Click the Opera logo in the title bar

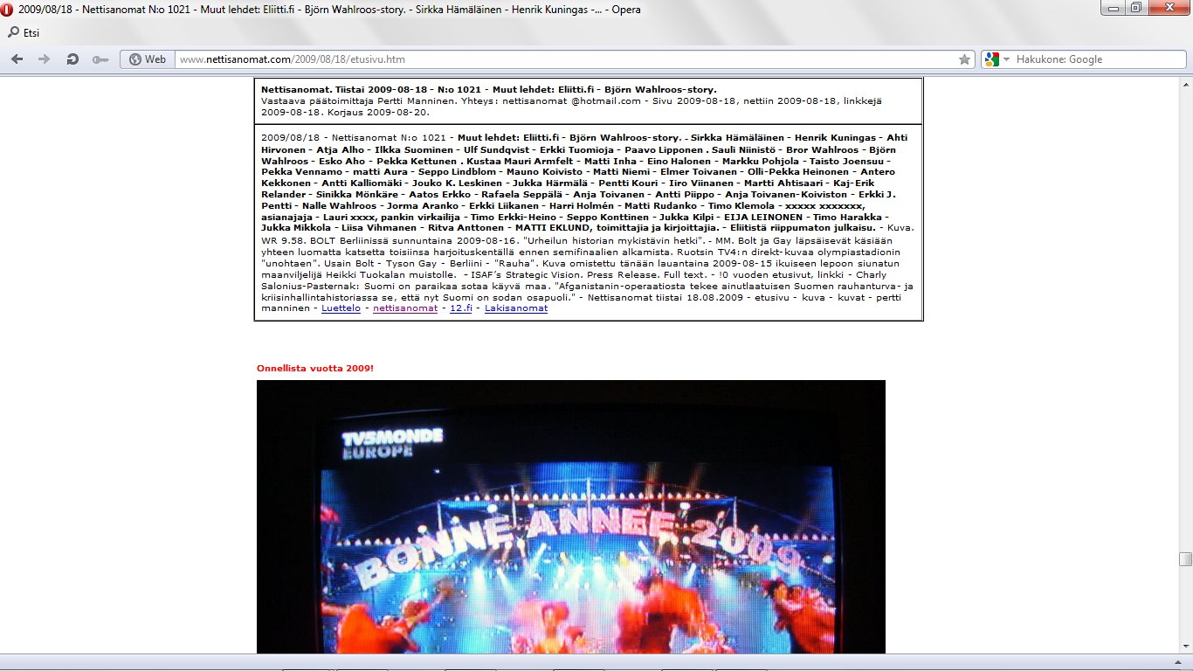coord(8,10)
